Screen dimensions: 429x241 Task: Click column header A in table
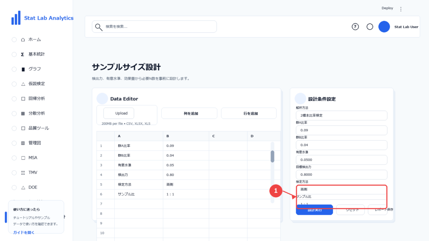tap(139, 136)
